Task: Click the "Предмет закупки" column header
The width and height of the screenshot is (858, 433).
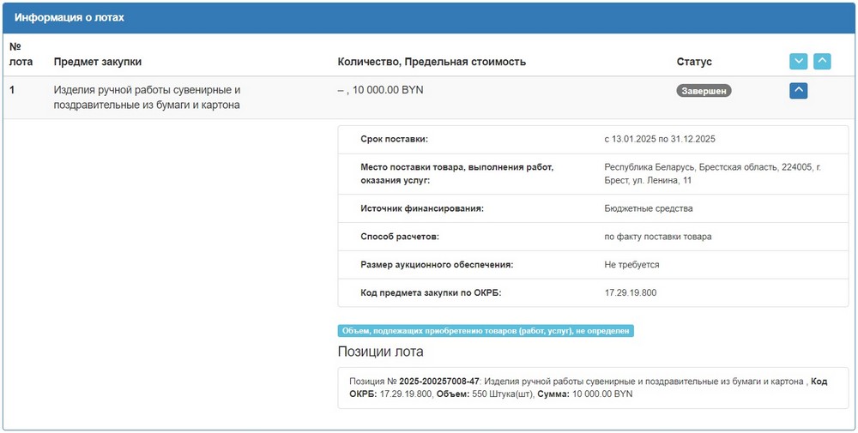Action: pos(98,62)
